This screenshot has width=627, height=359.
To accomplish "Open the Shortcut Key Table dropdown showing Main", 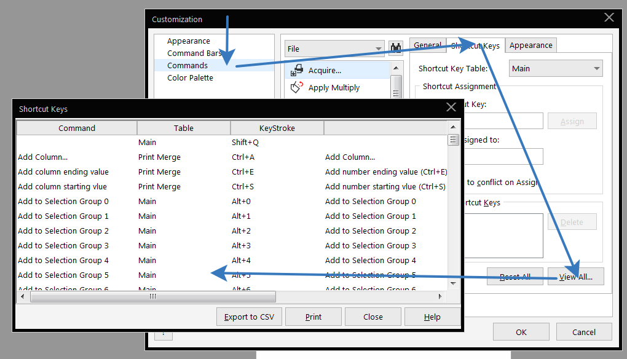I will 556,68.
